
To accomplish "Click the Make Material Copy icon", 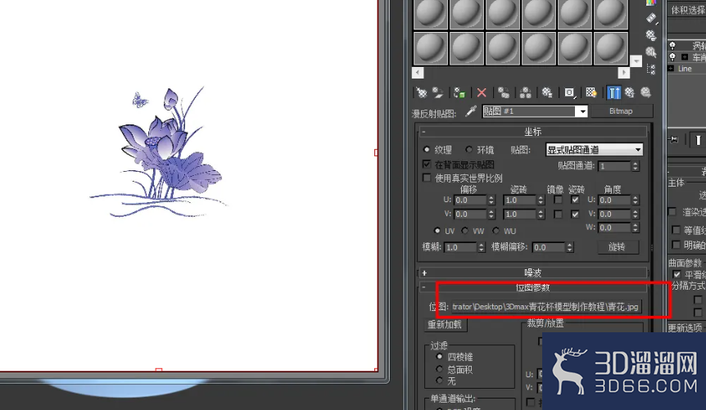I will [504, 92].
